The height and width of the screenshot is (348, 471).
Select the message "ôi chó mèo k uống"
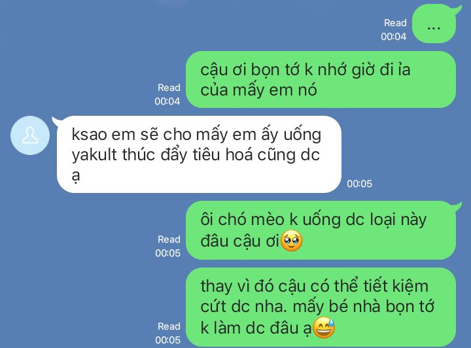tap(323, 230)
